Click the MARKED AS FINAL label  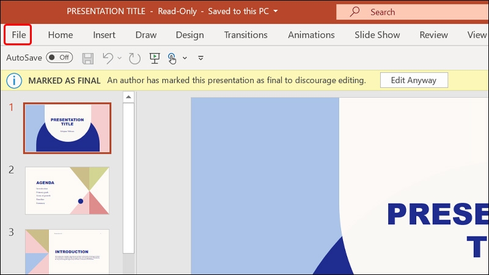click(64, 81)
